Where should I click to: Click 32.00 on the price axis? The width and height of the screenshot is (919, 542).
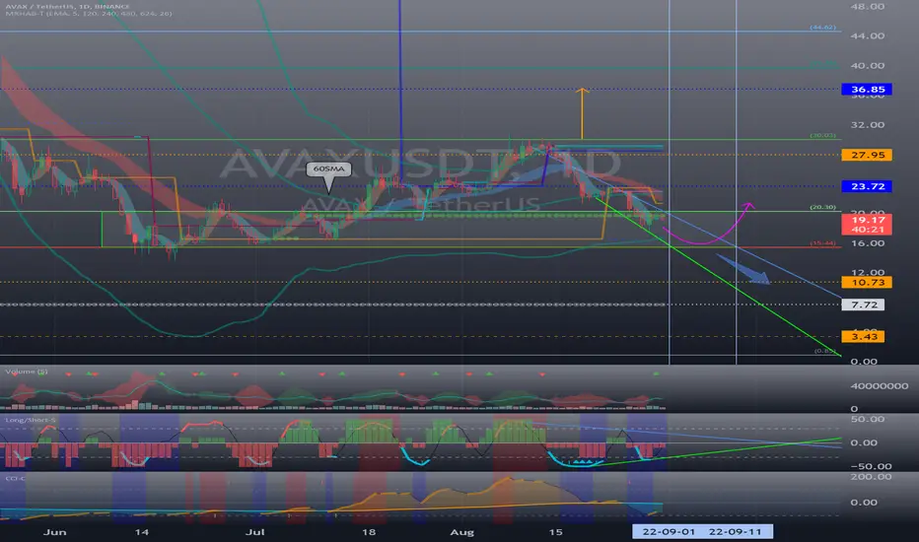tap(868, 125)
